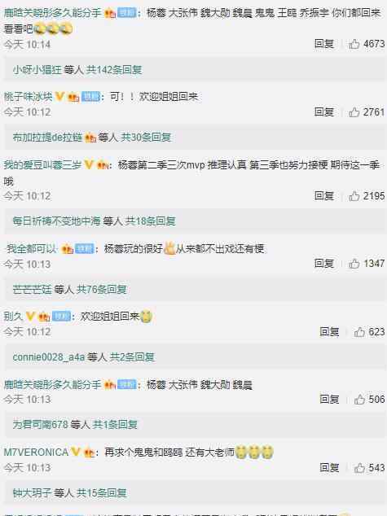Like the comment with 2195 likes
This screenshot has height=516, width=387.
click(354, 196)
